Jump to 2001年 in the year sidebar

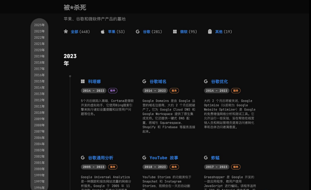pyautogui.click(x=39, y=163)
